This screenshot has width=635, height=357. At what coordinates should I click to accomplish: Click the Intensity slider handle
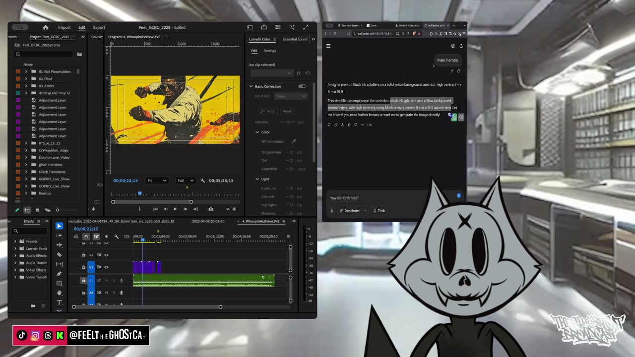(x=288, y=122)
